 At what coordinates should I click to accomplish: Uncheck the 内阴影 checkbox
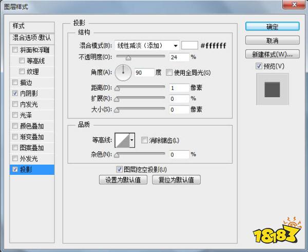point(15,94)
